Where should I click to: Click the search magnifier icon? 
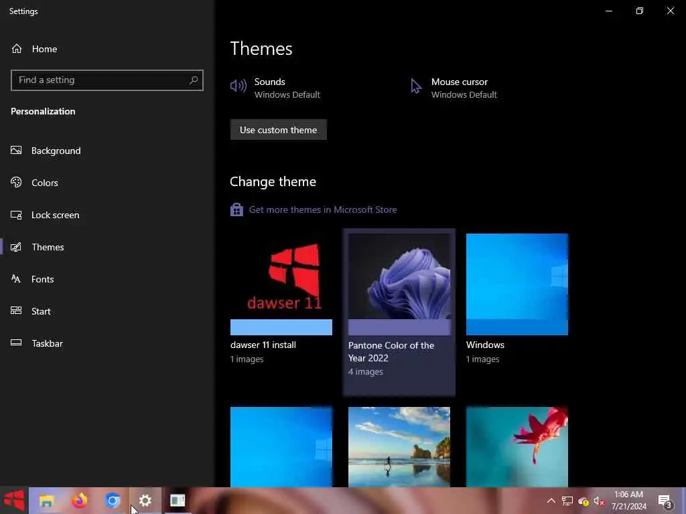(194, 80)
